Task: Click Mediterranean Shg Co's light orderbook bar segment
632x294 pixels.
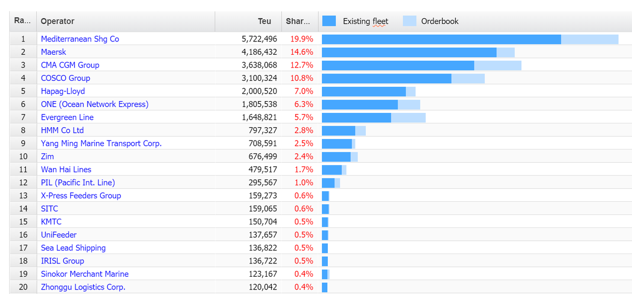Action: click(590, 39)
